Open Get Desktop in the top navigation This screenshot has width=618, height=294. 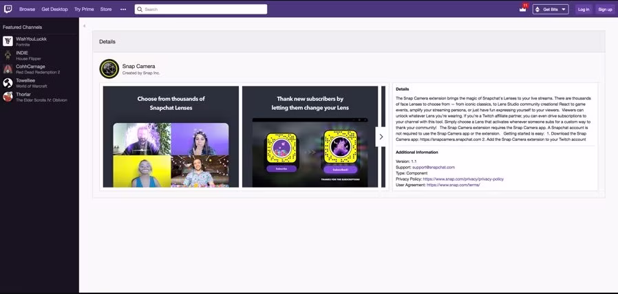coord(55,9)
